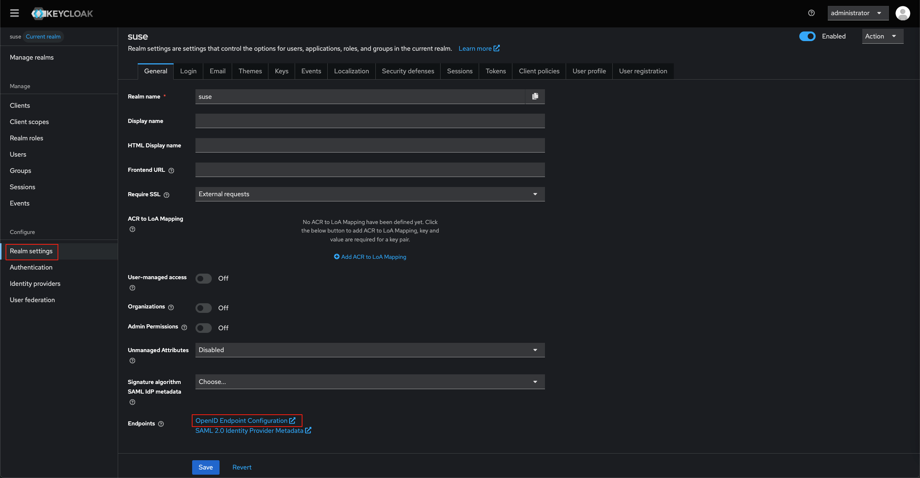Viewport: 920px width, 478px height.
Task: Click the Endpoints help icon
Action: (161, 424)
